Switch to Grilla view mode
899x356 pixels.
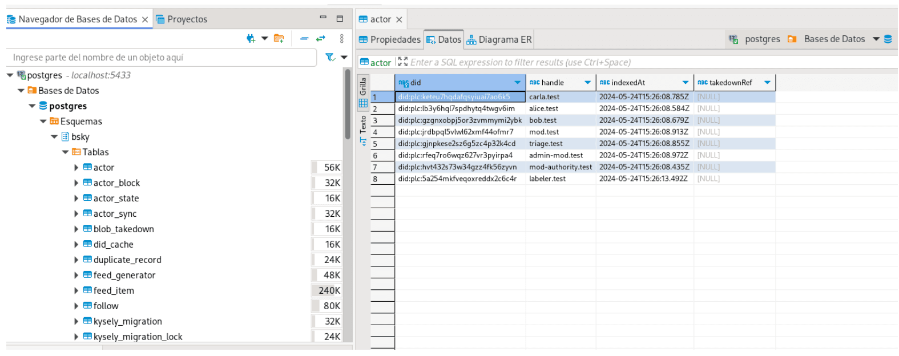click(x=363, y=92)
